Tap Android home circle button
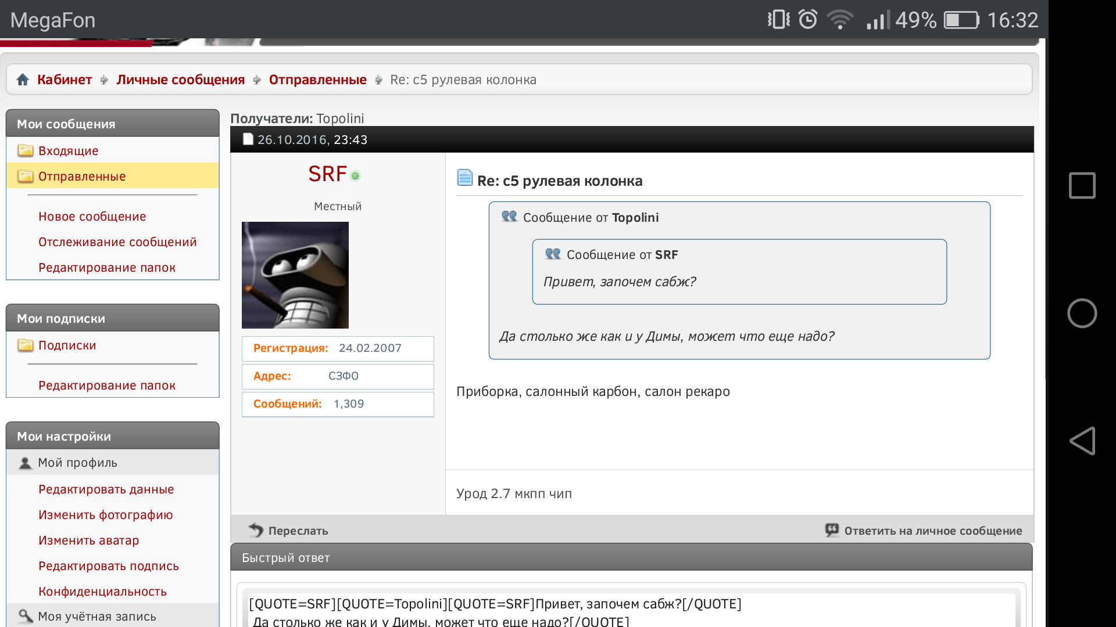The height and width of the screenshot is (627, 1116). pyautogui.click(x=1082, y=313)
